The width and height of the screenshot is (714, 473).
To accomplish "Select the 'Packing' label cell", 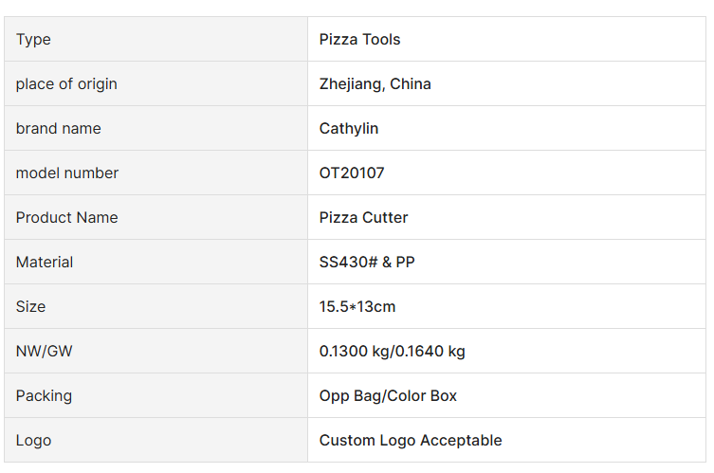I will 44,396.
